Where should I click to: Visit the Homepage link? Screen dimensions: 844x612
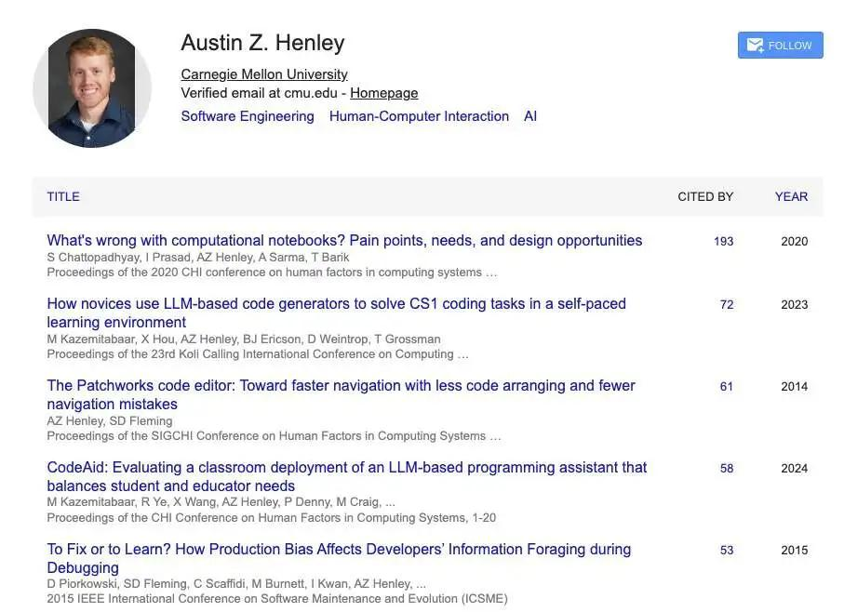383,93
